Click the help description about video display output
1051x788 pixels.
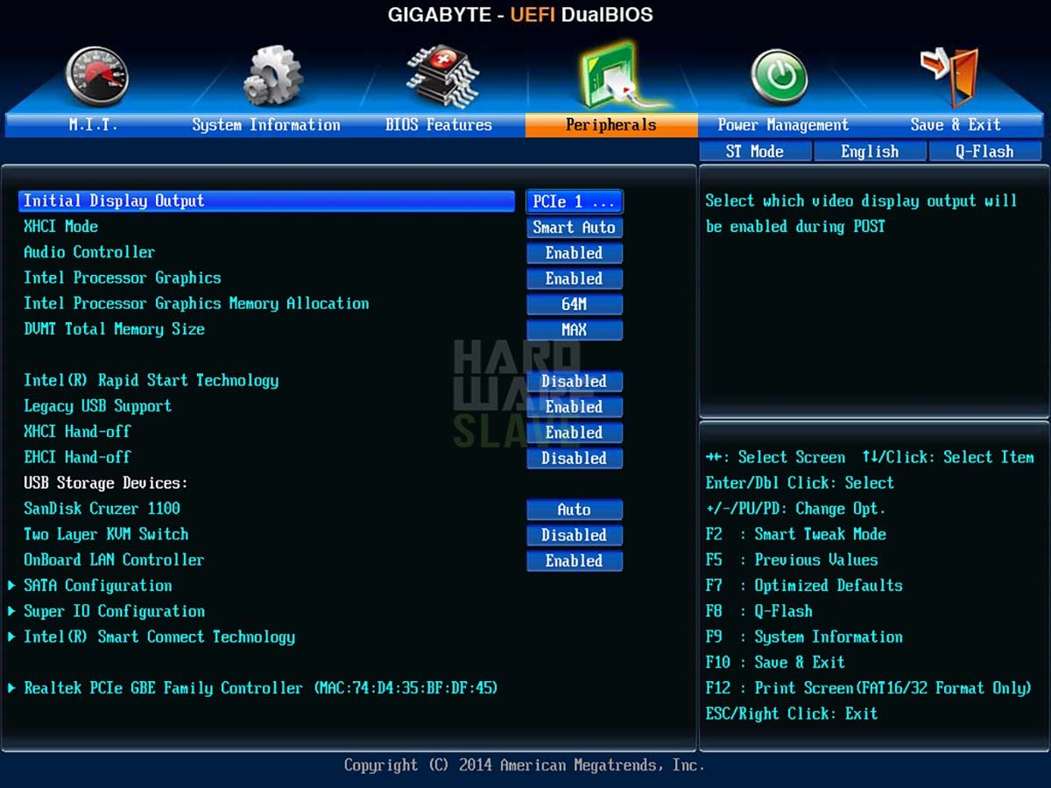(x=862, y=214)
